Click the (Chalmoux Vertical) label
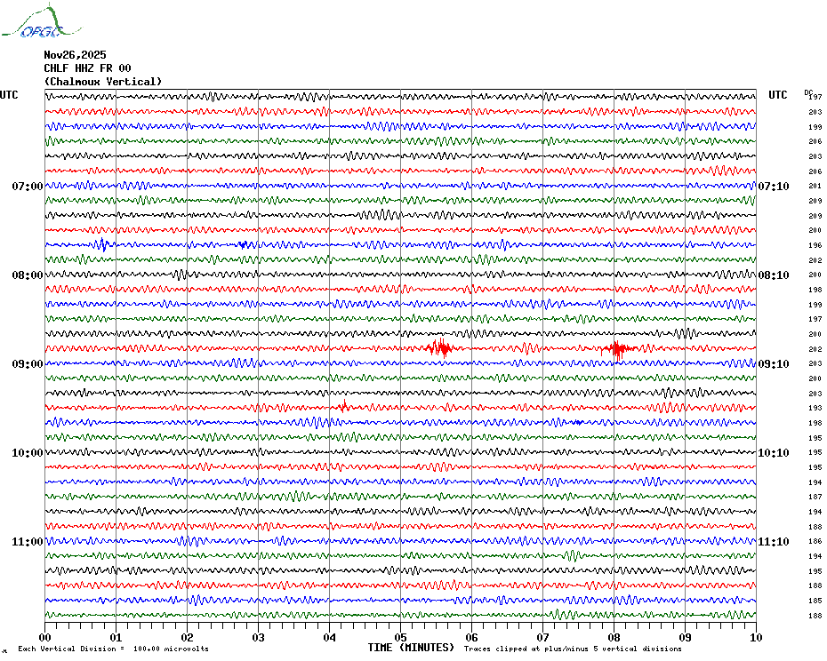 point(103,82)
